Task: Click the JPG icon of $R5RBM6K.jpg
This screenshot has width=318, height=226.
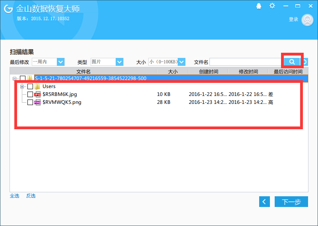Action: pos(37,94)
